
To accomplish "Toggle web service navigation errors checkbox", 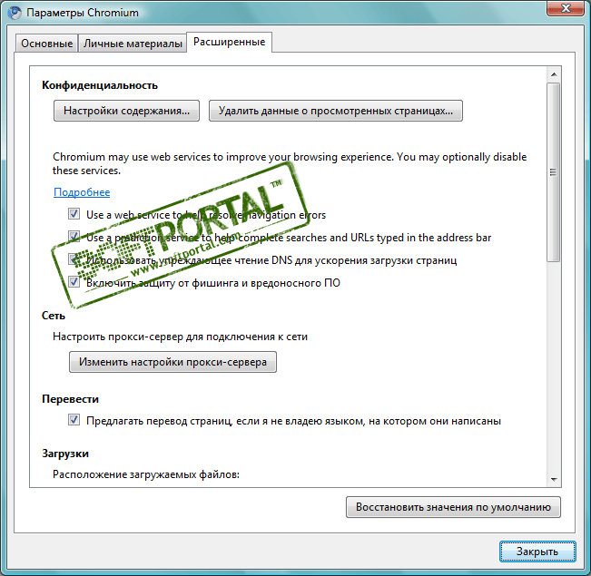I will (74, 214).
